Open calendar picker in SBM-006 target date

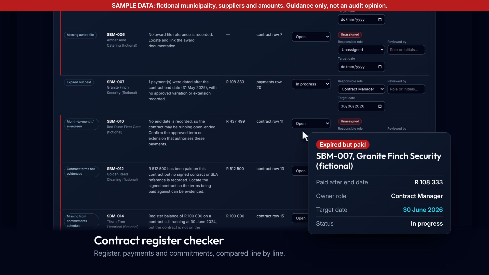pos(380,67)
